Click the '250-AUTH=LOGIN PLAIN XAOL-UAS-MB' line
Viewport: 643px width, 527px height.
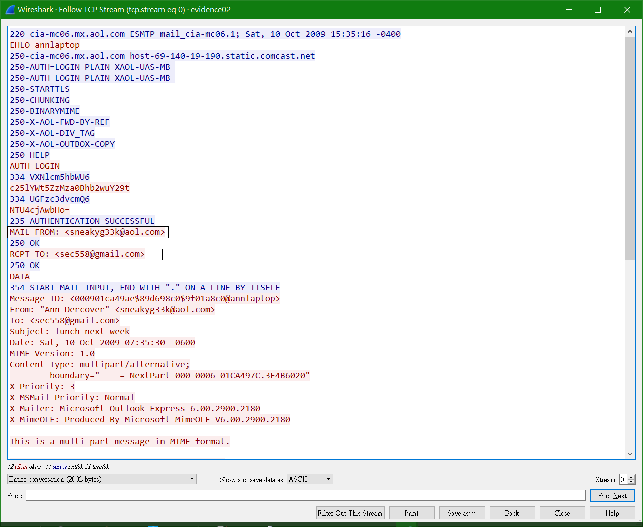90,67
